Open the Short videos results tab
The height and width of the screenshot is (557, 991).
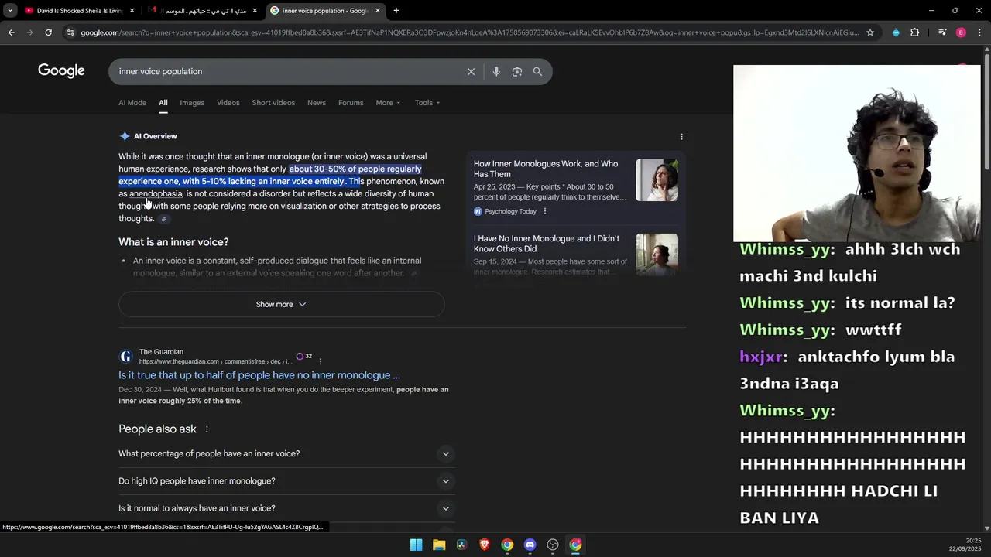coord(273,103)
